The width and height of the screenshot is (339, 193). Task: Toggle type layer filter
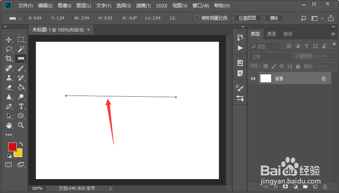(306, 46)
